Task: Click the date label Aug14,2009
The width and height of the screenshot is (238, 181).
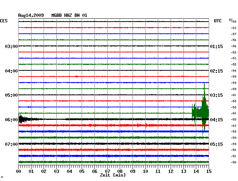Action: tap(31, 15)
